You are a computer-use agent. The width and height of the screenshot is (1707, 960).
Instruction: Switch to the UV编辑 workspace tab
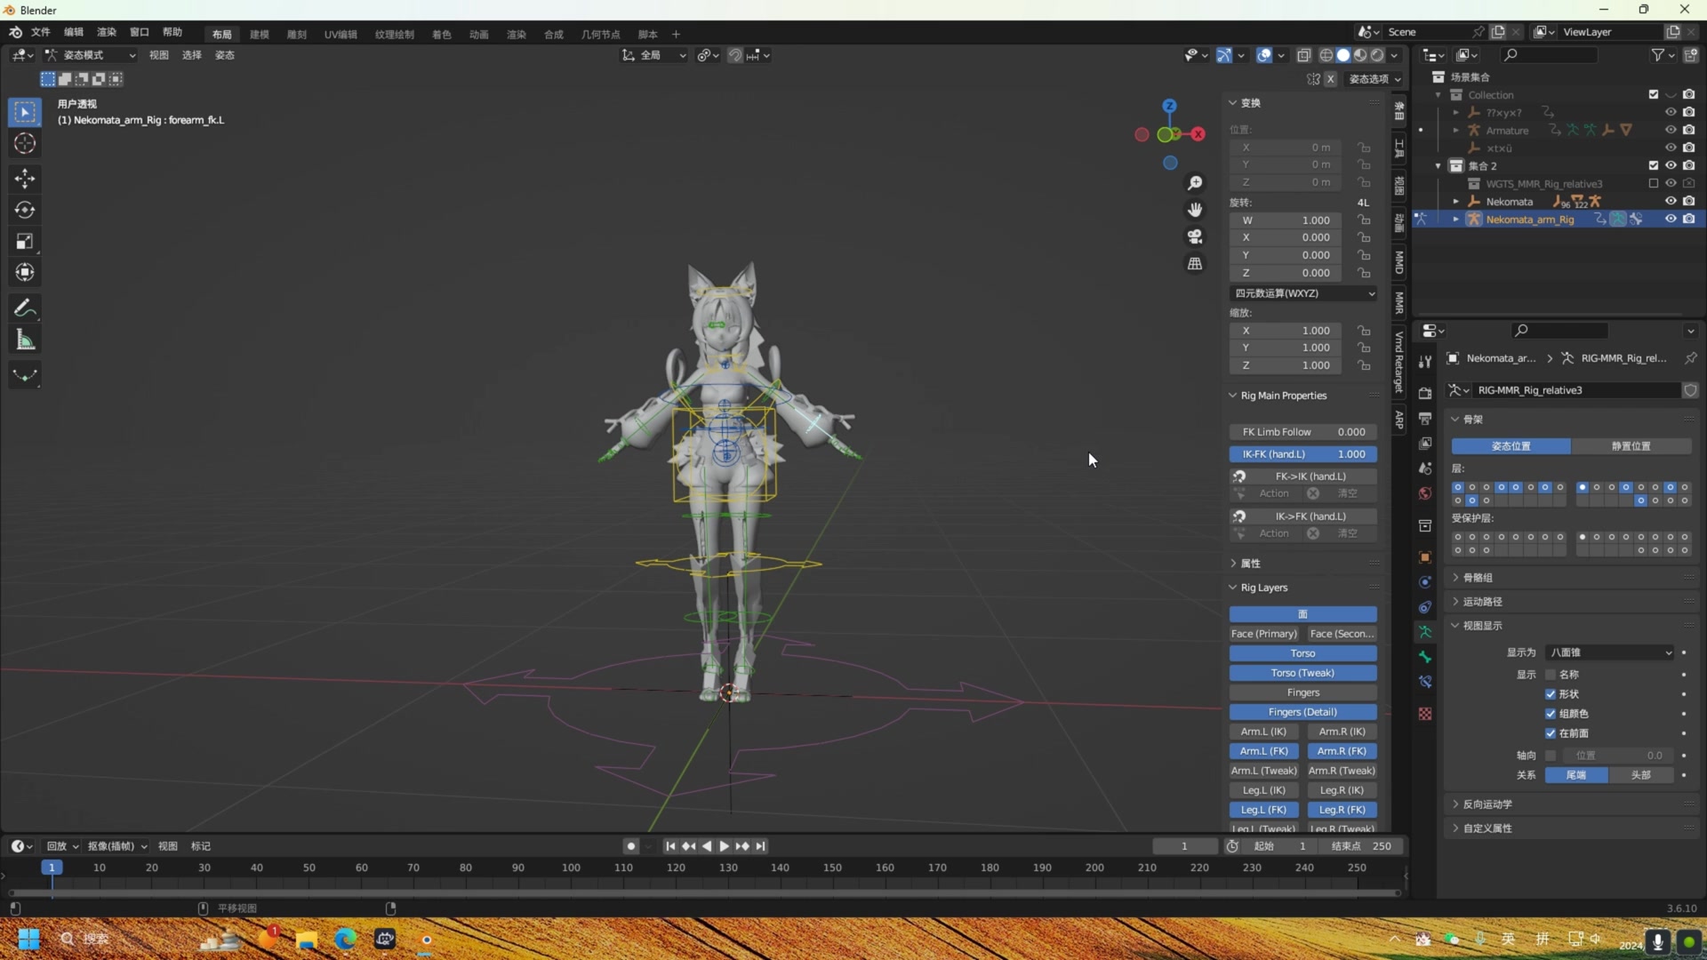pos(341,35)
